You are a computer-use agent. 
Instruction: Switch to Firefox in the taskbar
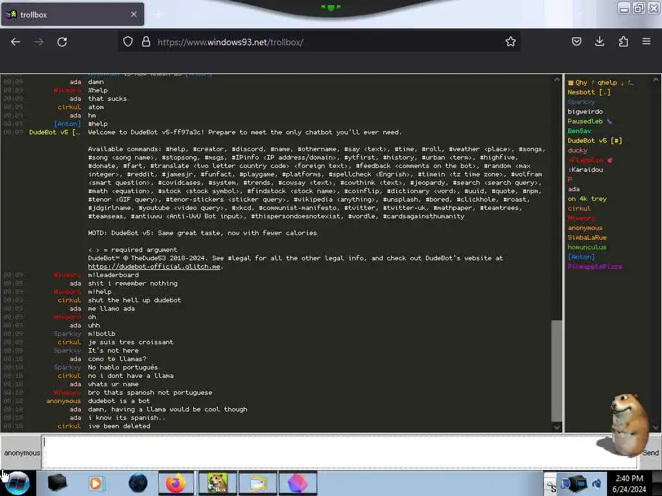pyautogui.click(x=176, y=483)
